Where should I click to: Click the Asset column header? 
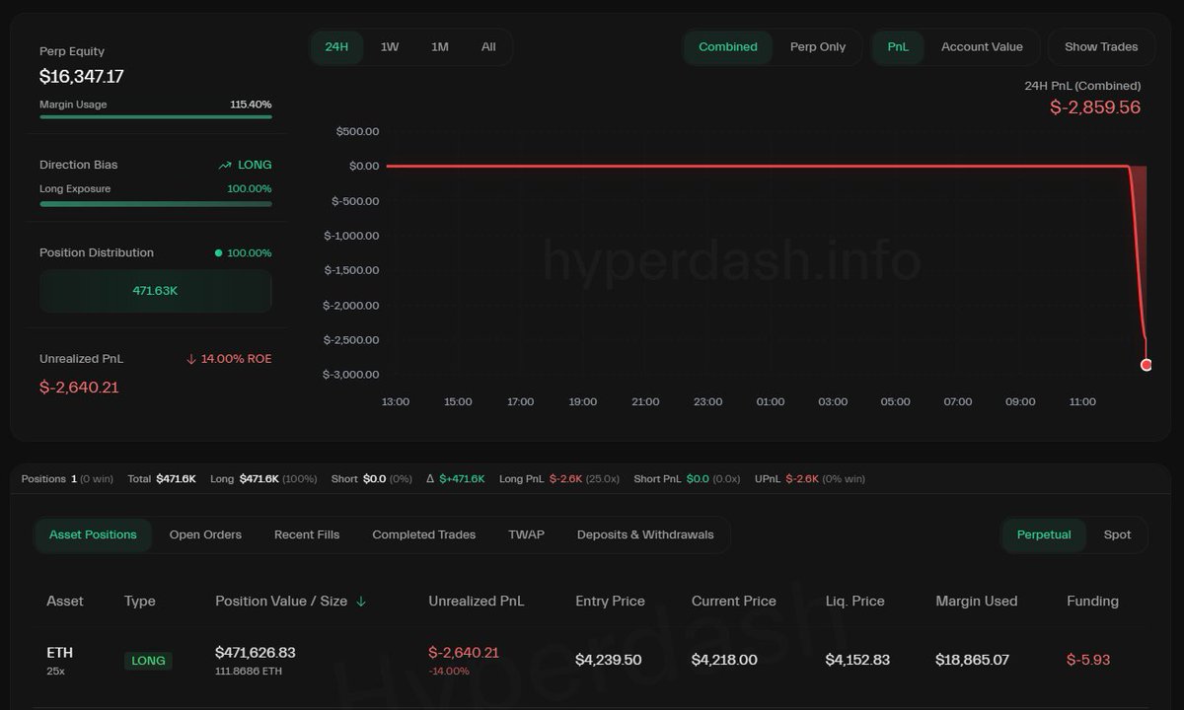pyautogui.click(x=65, y=601)
